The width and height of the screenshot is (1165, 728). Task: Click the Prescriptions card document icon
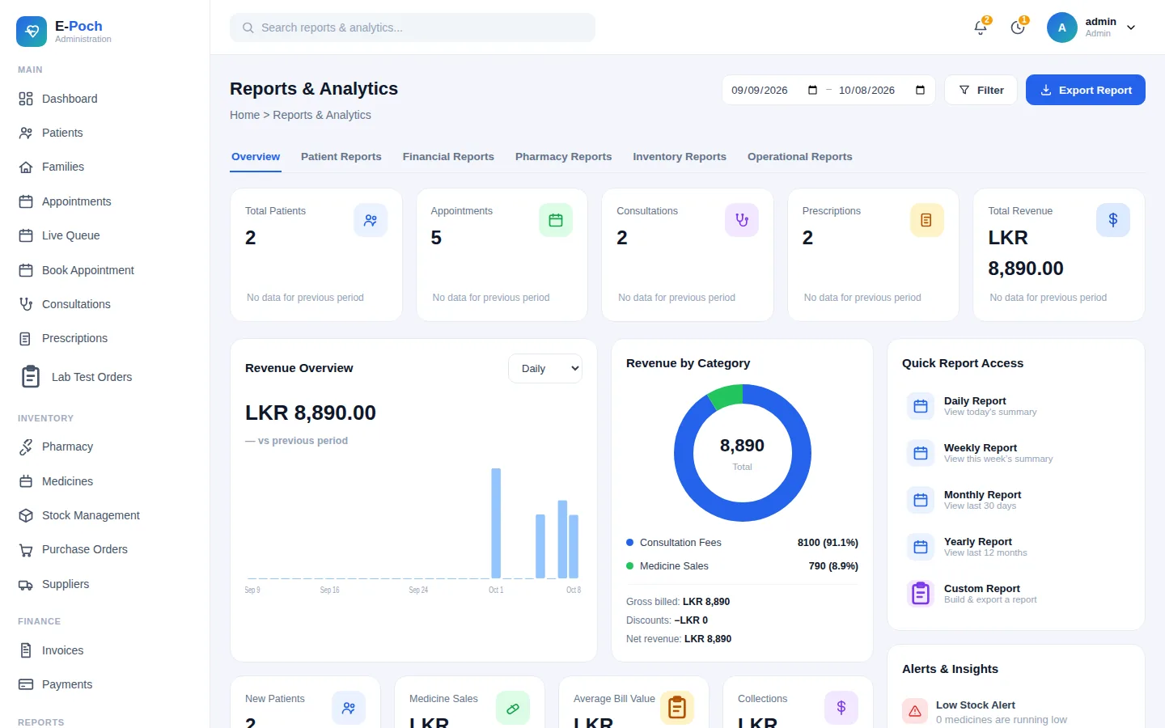tap(927, 220)
